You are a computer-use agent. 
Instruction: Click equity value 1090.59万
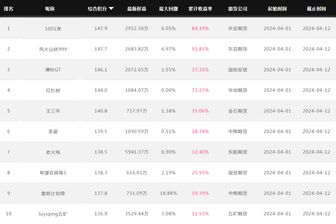137,131
